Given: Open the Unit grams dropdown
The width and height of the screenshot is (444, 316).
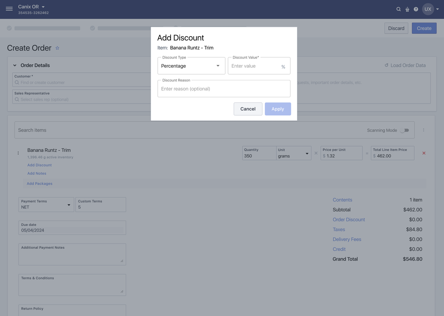Looking at the screenshot, I should 293,154.
